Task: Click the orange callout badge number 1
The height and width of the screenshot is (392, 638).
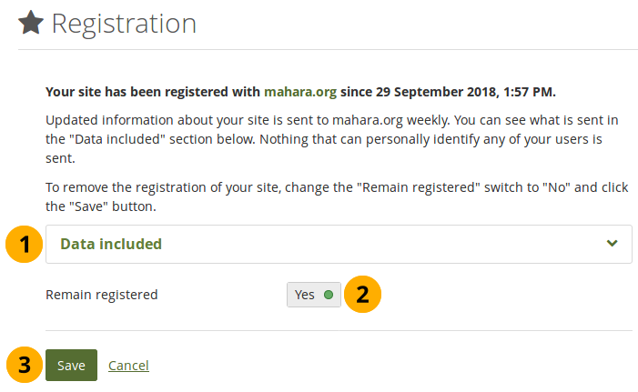Action: point(25,244)
